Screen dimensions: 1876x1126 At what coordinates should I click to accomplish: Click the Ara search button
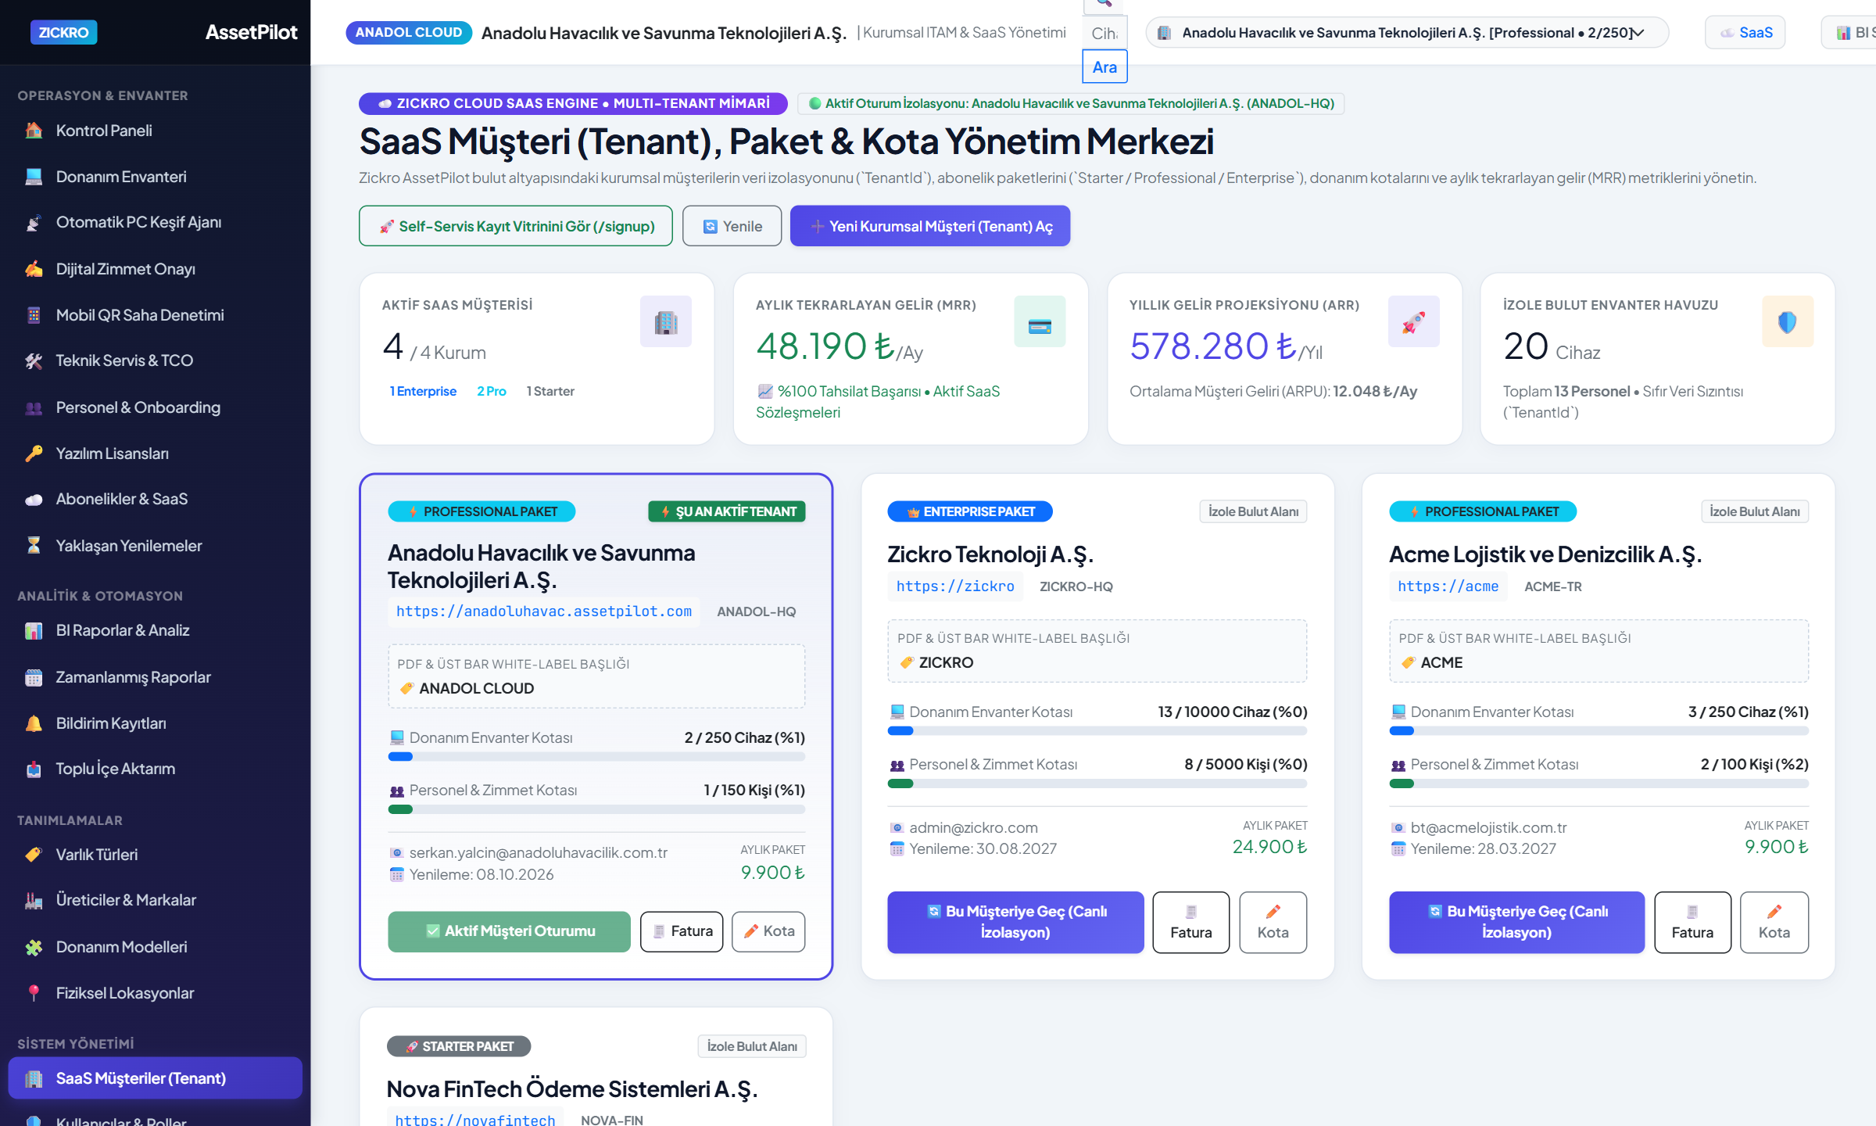1104,67
